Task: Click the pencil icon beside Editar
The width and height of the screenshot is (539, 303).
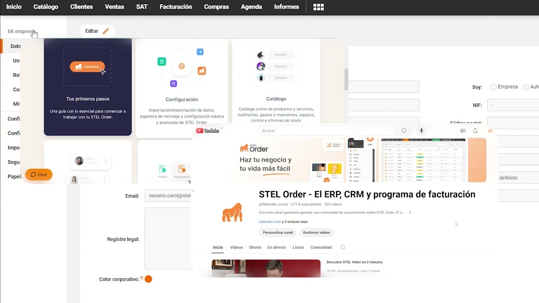Action: pyautogui.click(x=106, y=31)
